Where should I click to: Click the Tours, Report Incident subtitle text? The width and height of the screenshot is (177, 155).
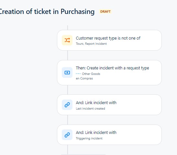(91, 44)
